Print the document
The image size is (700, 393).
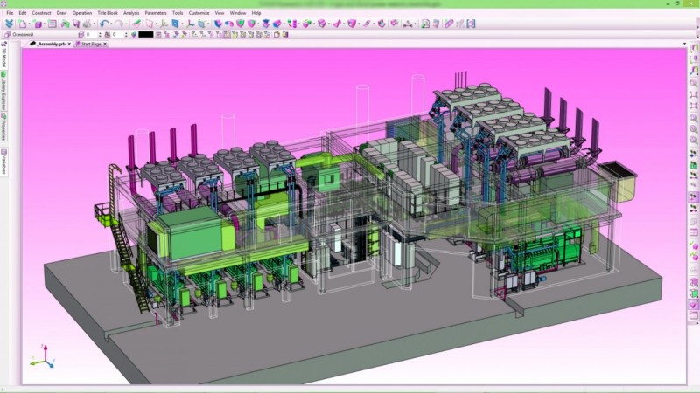pos(87,24)
